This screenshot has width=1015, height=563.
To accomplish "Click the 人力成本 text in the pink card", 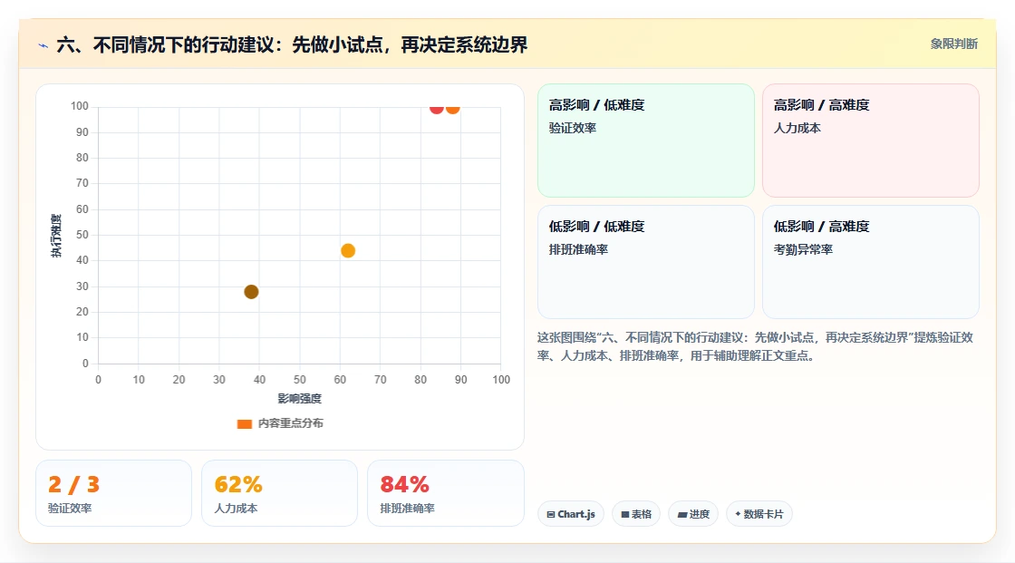I will point(797,128).
